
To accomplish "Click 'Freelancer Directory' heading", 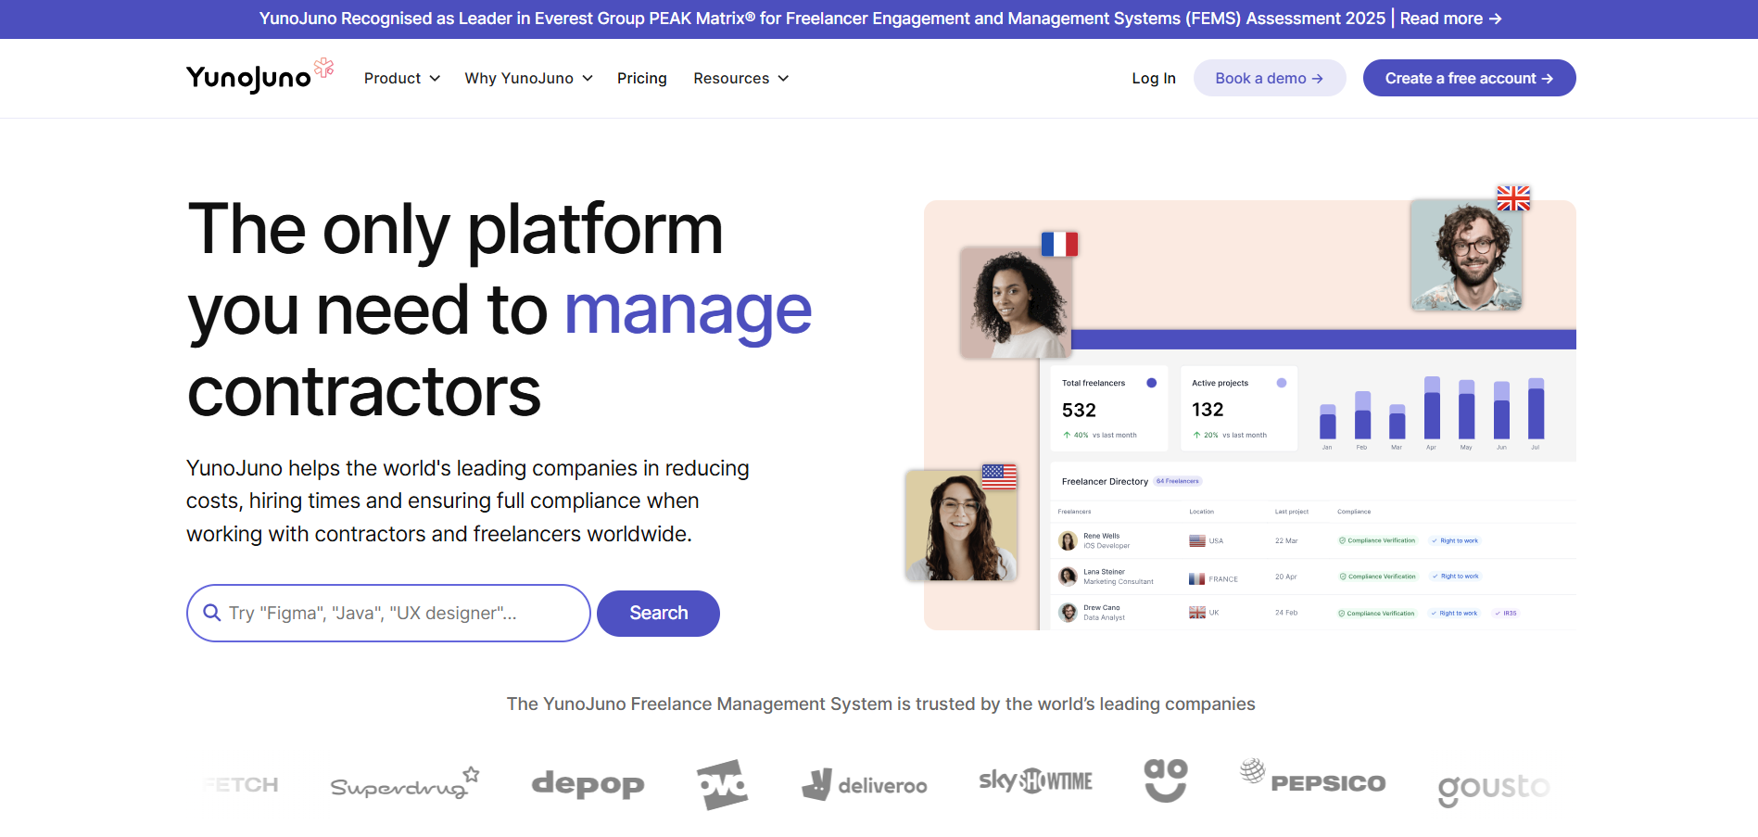I will tap(1105, 481).
